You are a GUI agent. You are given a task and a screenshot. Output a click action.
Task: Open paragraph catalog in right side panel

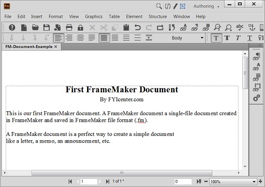[256, 57]
